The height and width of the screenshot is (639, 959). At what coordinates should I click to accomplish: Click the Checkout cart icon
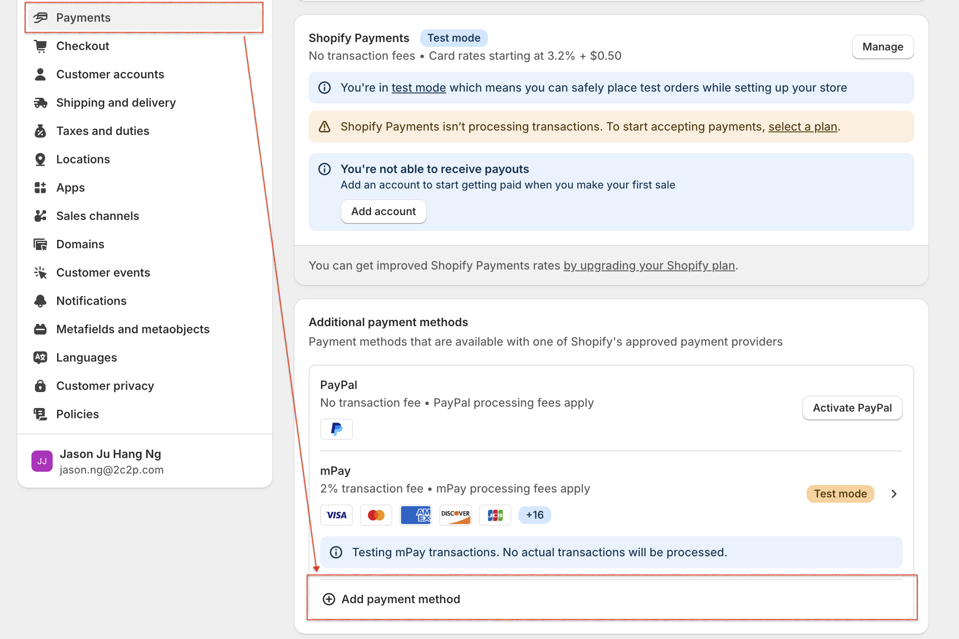(x=40, y=46)
